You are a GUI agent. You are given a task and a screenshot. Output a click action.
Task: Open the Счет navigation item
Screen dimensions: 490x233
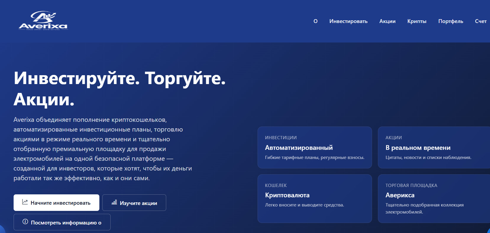click(x=481, y=21)
